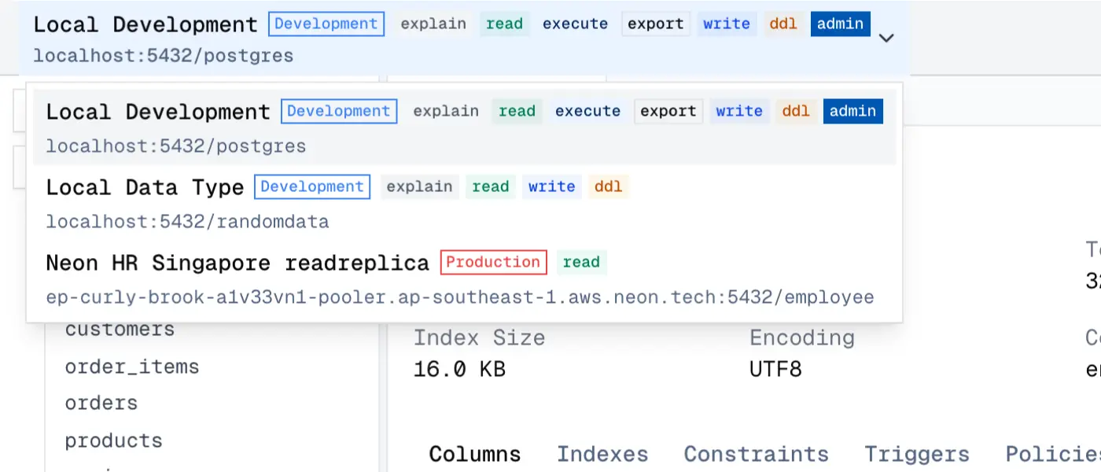This screenshot has height=472, width=1101.
Task: Switch to the Indexes tab
Action: (x=602, y=455)
